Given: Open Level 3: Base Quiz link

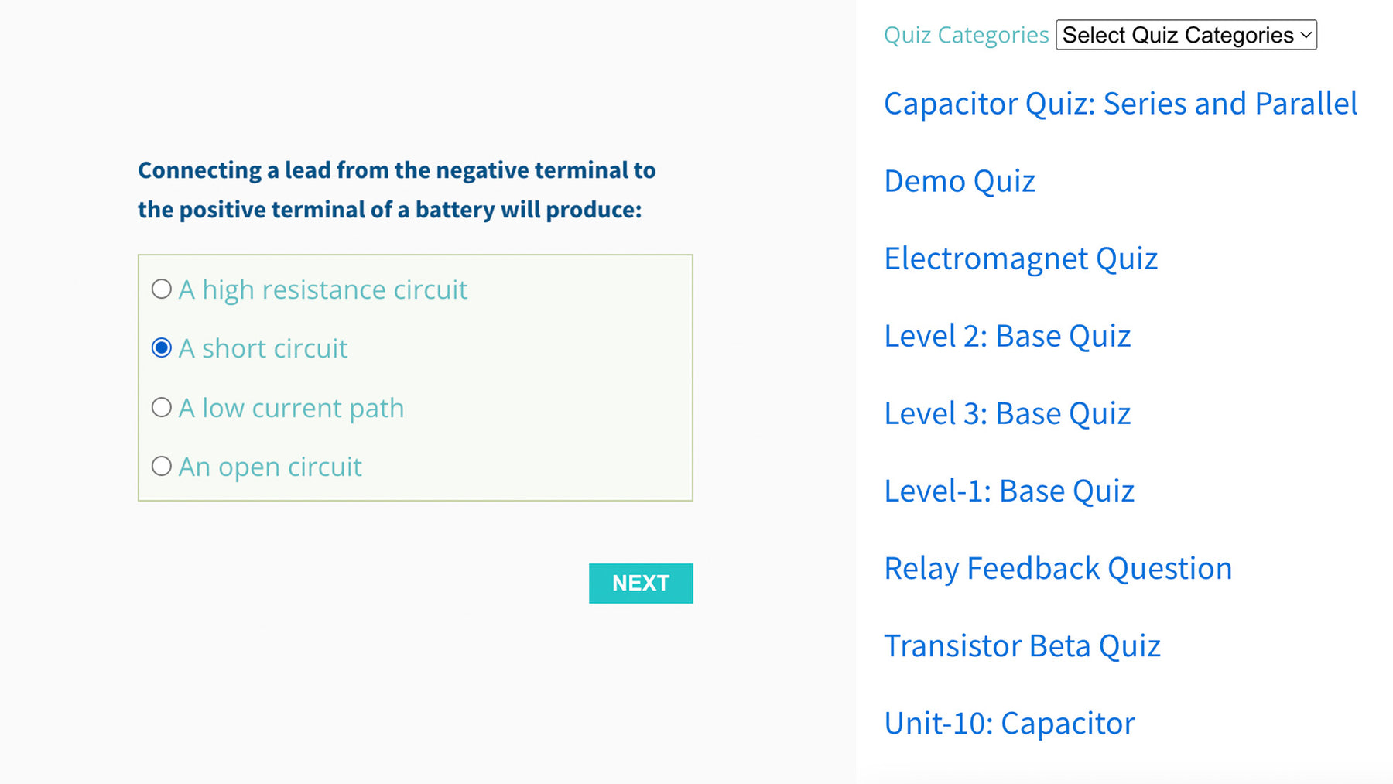Looking at the screenshot, I should (x=1007, y=413).
